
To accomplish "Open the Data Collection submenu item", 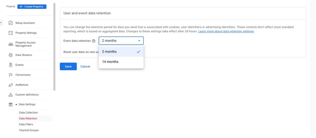I will [28, 113].
